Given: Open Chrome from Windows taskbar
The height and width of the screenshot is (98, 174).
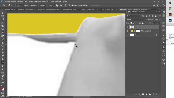Looking at the screenshot, I should tap(170, 8).
